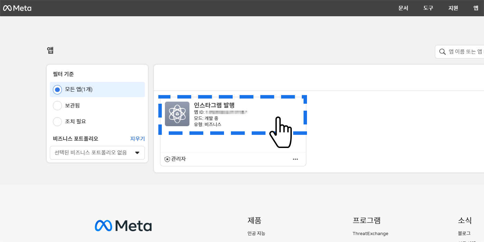
Task: Click the 관리자 shield icon
Action: (167, 159)
